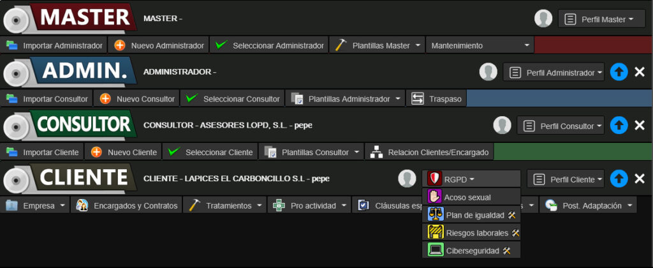This screenshot has width=653, height=268.
Task: Click the user avatar in the Master row
Action: pyautogui.click(x=543, y=19)
